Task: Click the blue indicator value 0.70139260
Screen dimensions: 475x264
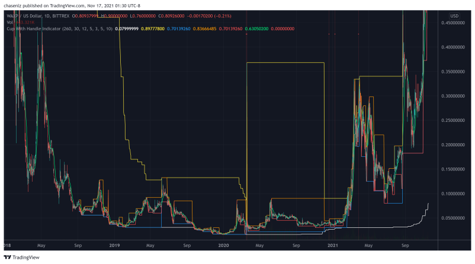Action: (x=179, y=28)
